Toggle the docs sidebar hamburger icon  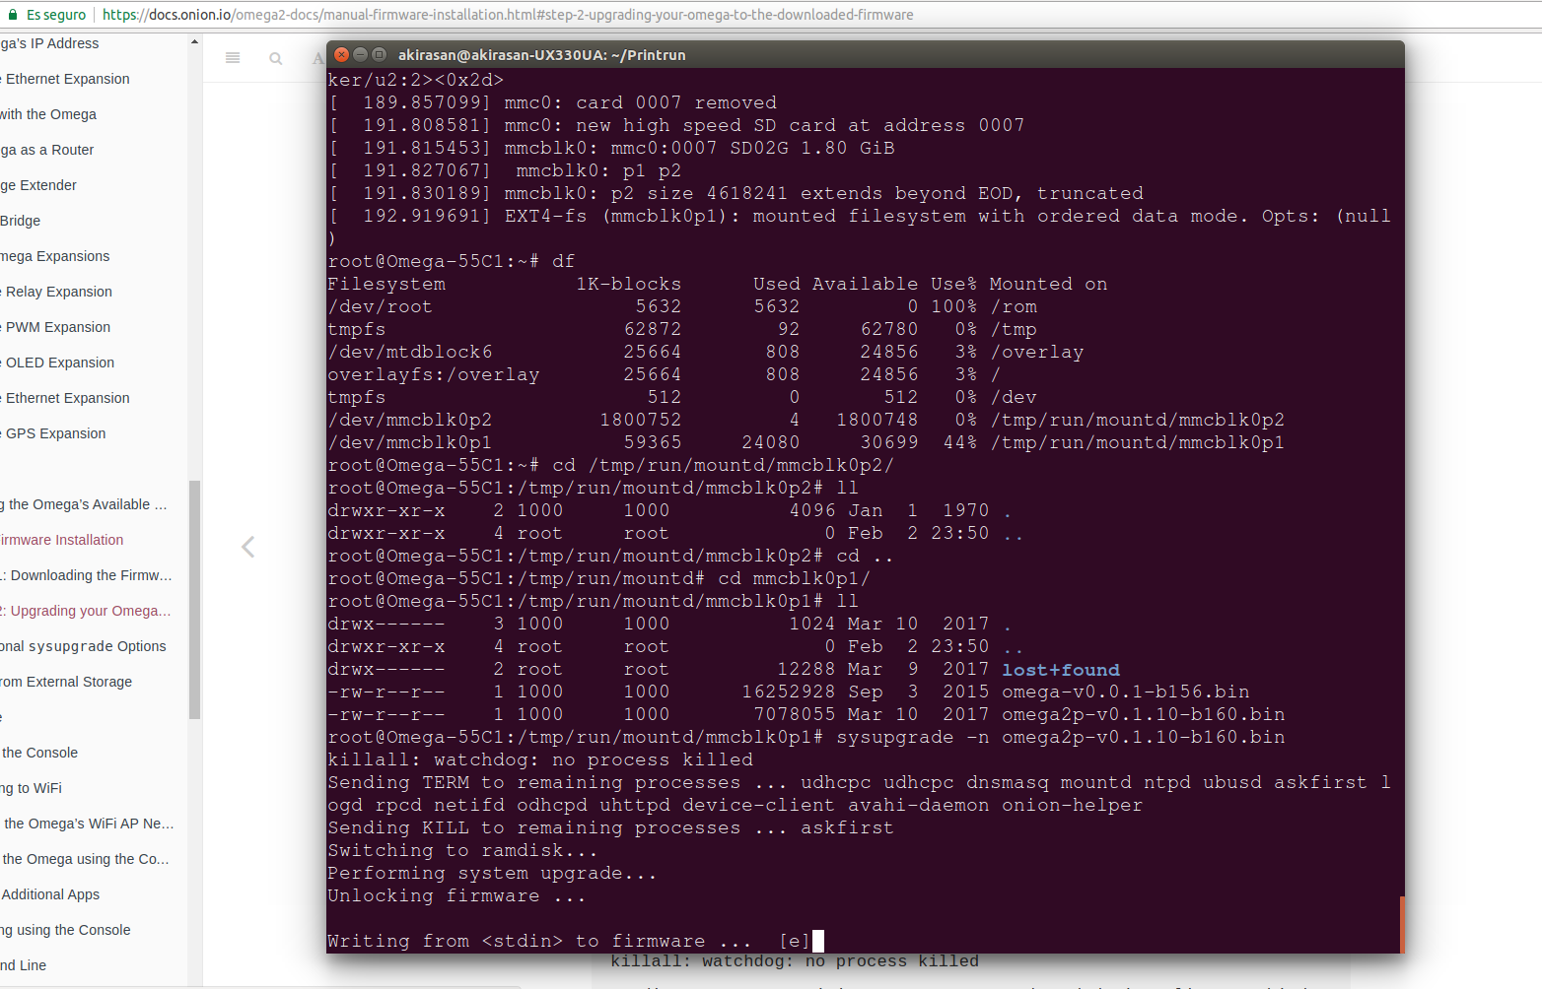[233, 58]
